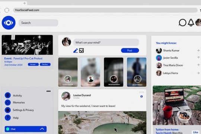201x134 pixels.
Task: Open three-dot options on Louise Durand's post
Action: (x=141, y=92)
